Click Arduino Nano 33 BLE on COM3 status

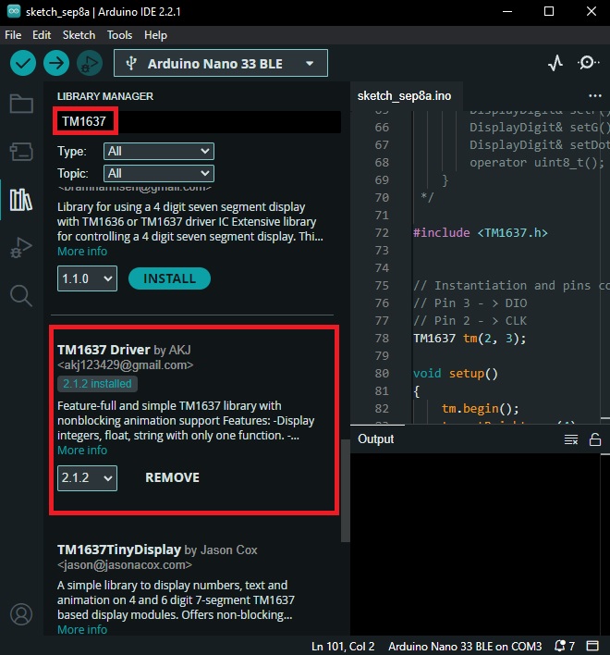point(465,647)
